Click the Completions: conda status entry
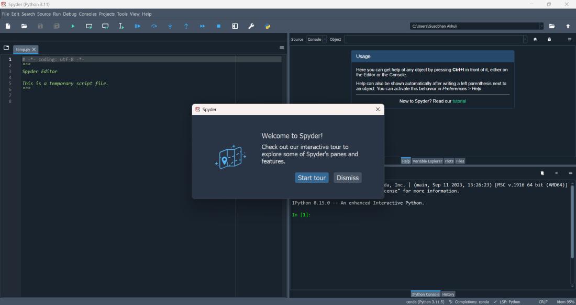 pos(469,302)
